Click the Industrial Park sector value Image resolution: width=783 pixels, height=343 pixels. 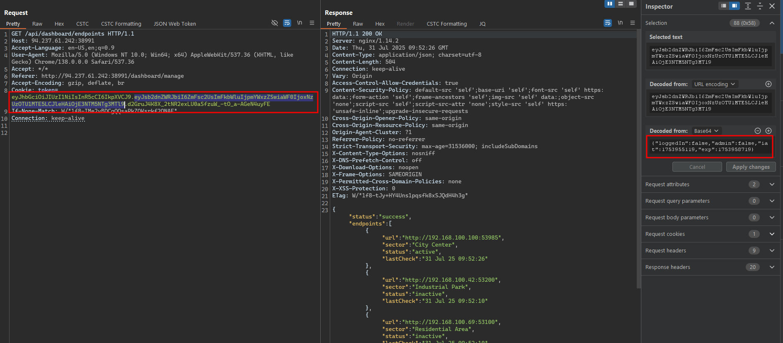coord(441,287)
